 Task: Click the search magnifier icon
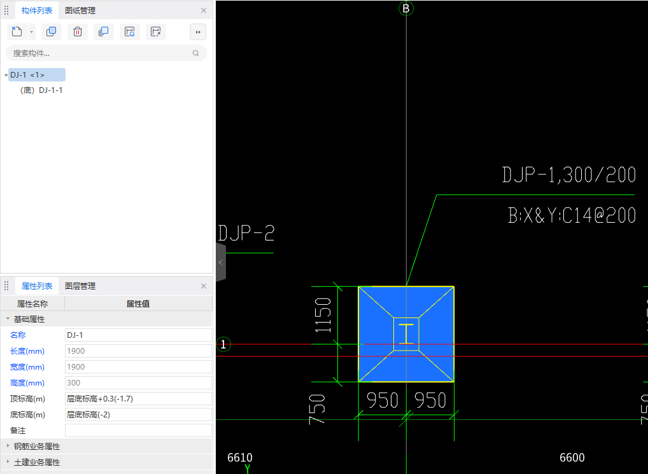pos(195,53)
